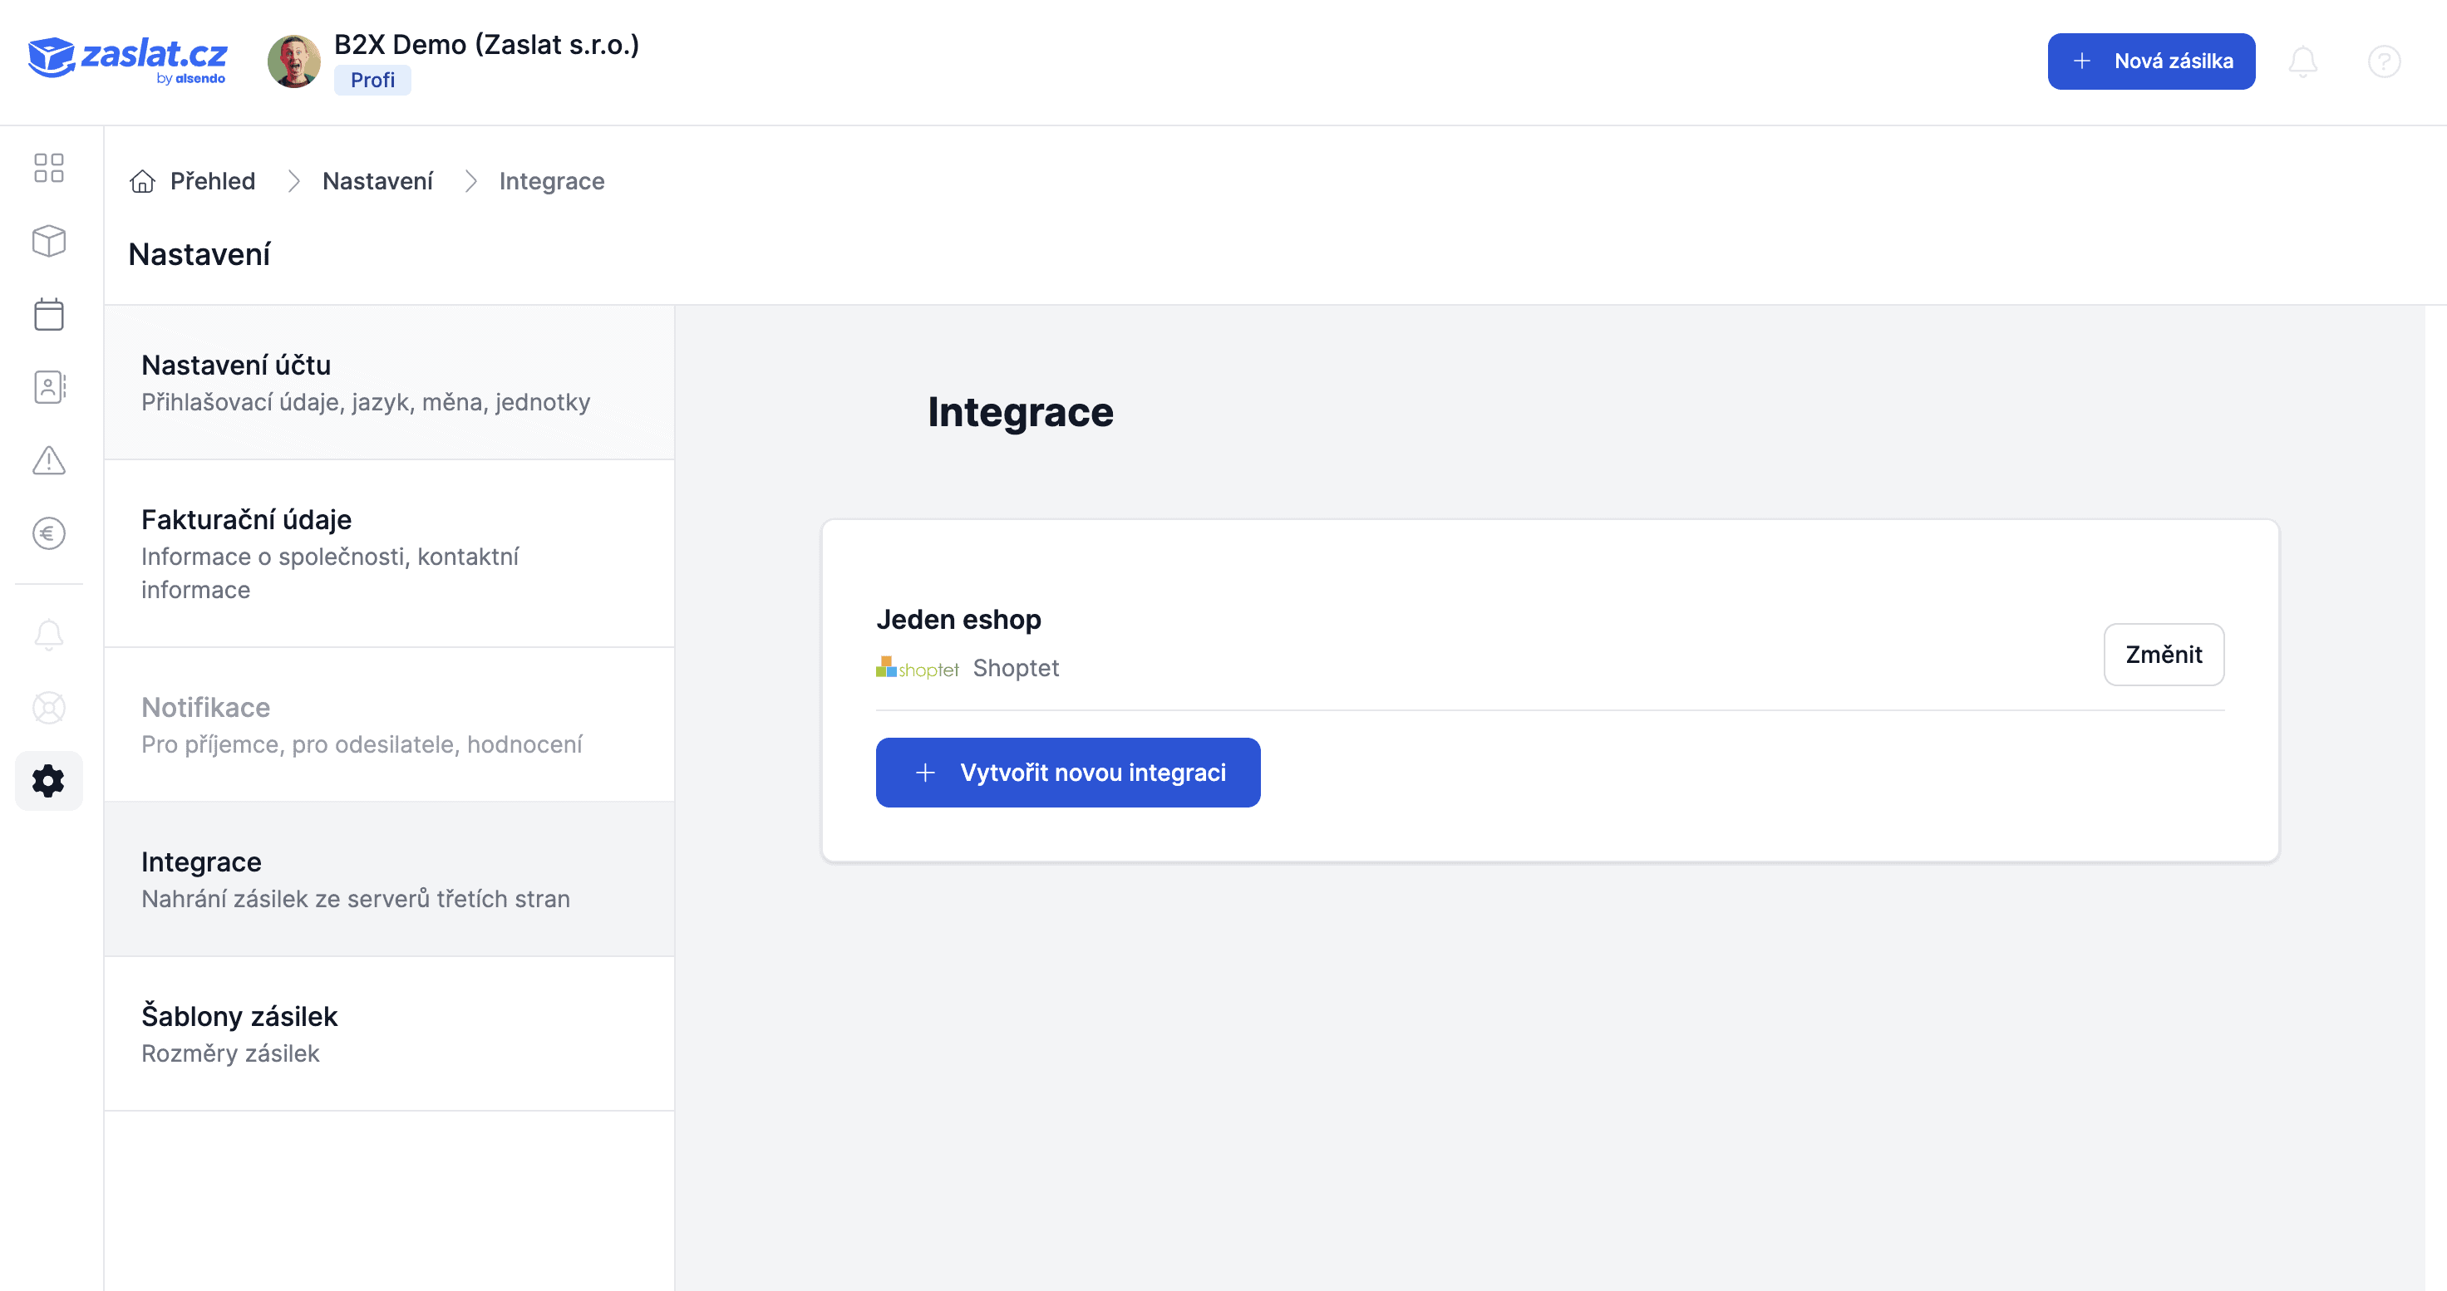Select the settings gear icon in sidebar
The image size is (2447, 1291).
pos(48,781)
